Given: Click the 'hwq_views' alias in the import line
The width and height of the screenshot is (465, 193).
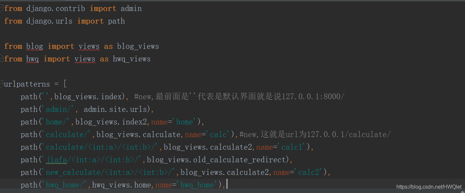Looking at the screenshot, I should click(132, 59).
